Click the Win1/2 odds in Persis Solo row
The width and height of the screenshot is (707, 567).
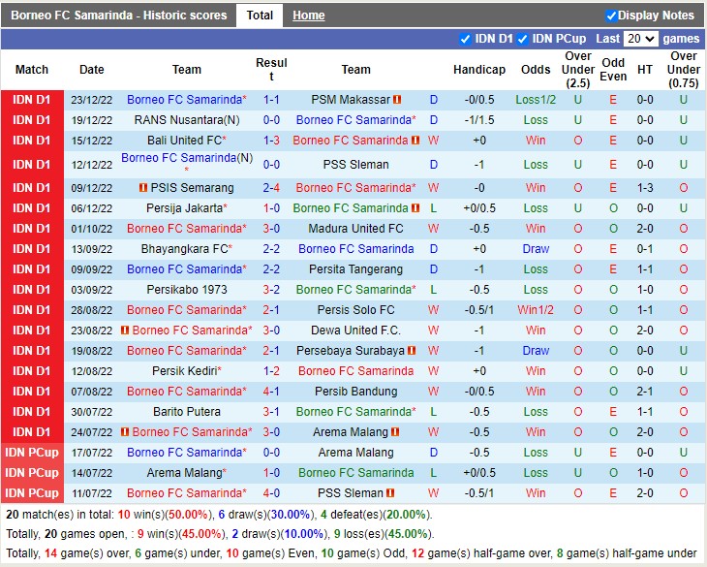coord(536,310)
